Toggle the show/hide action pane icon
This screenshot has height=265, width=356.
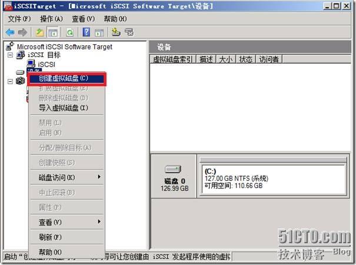pos(99,32)
